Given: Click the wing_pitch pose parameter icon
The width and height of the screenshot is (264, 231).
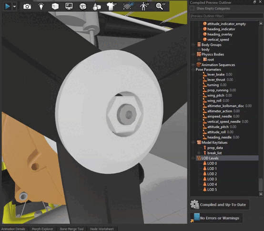Looking at the screenshot, I should tap(205, 95).
